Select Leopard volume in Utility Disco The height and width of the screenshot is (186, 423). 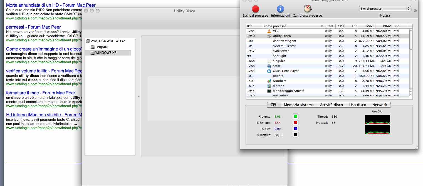tap(108, 47)
